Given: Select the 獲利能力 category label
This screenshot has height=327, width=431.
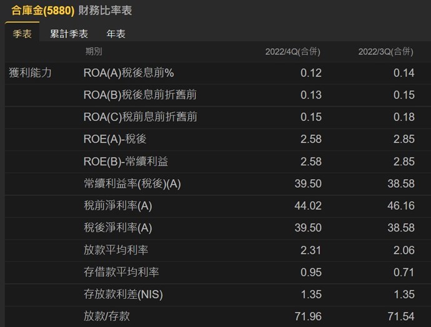Looking at the screenshot, I should (30, 73).
